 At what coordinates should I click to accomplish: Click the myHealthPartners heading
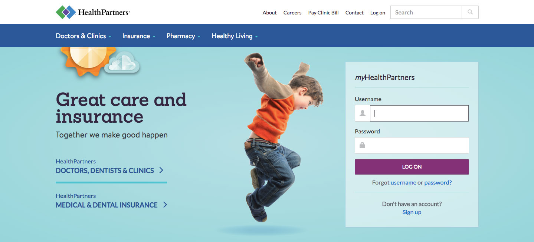pos(385,78)
